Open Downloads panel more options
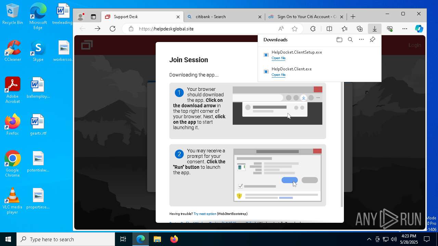This screenshot has width=438, height=246. (x=361, y=40)
